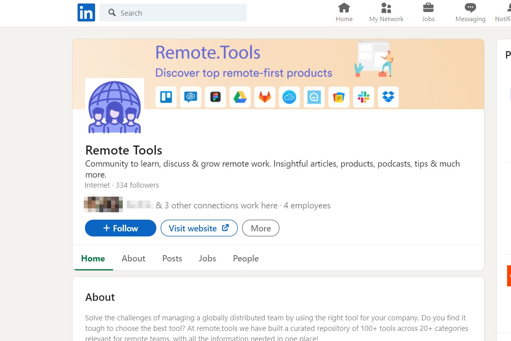Click the Google Drive icon in banner
Screen dimensions: 511x341
tap(240, 97)
